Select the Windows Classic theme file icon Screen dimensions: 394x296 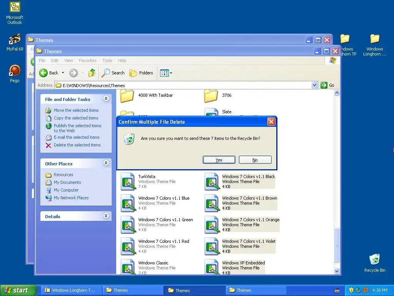coord(128,267)
